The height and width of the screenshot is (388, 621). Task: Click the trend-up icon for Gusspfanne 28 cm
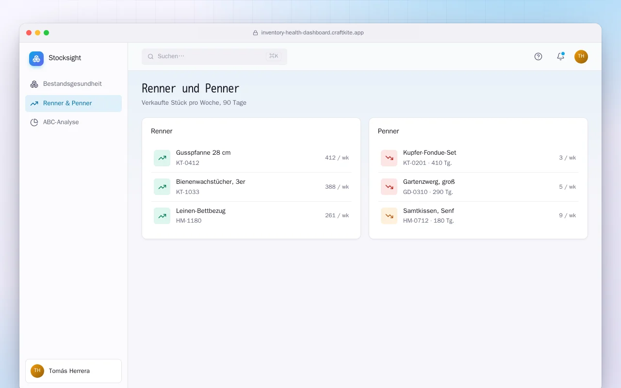[162, 158]
